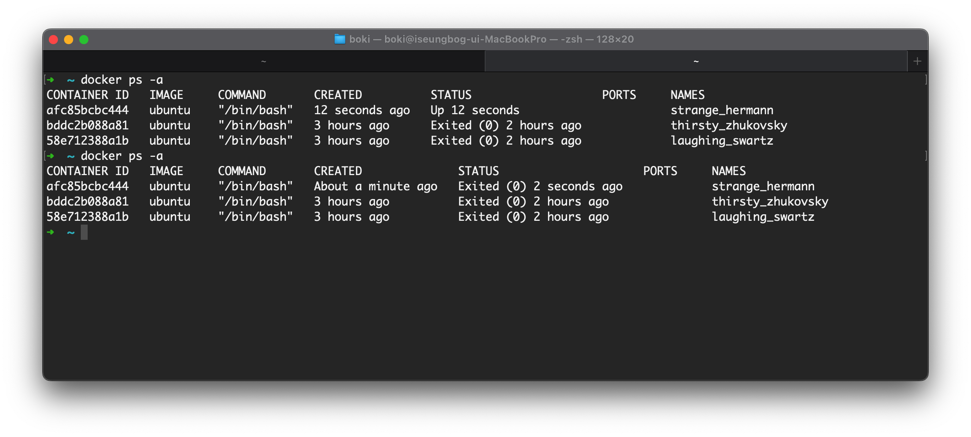
Task: Click the yellow minimize window button
Action: point(69,40)
